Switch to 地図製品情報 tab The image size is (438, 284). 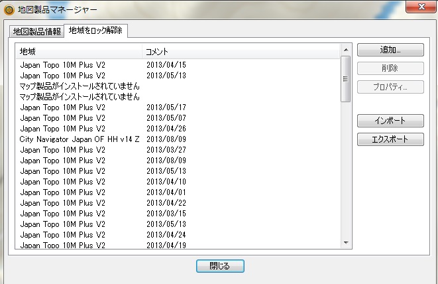(36, 31)
